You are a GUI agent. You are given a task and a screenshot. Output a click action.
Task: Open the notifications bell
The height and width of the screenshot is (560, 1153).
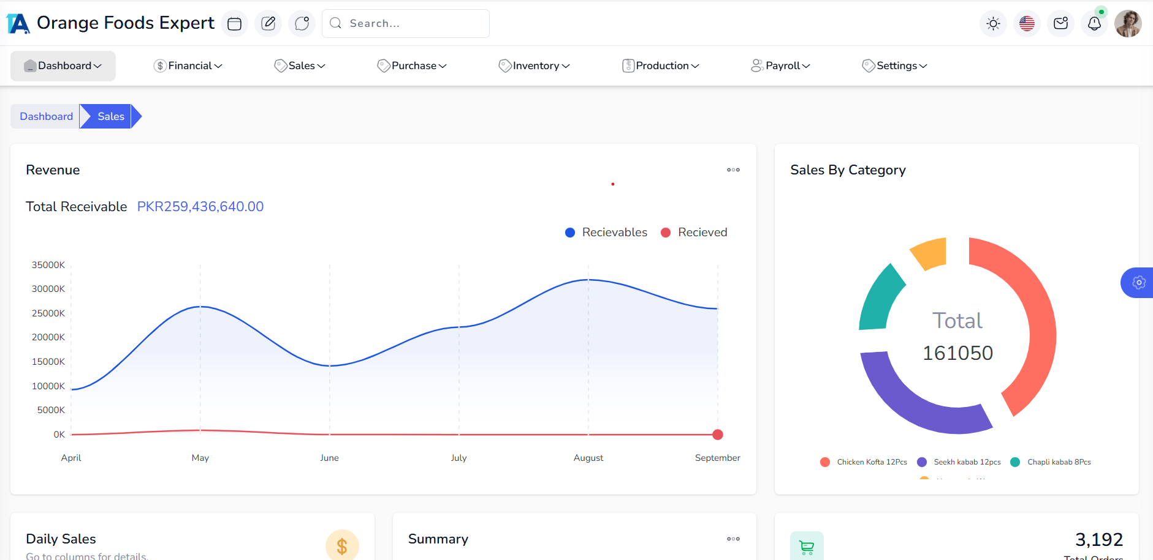[1094, 24]
